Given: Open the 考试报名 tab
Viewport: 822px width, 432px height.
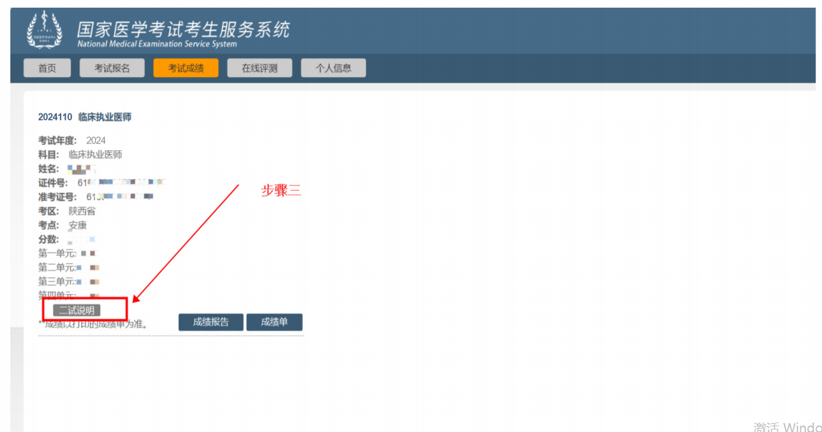Looking at the screenshot, I should point(112,68).
